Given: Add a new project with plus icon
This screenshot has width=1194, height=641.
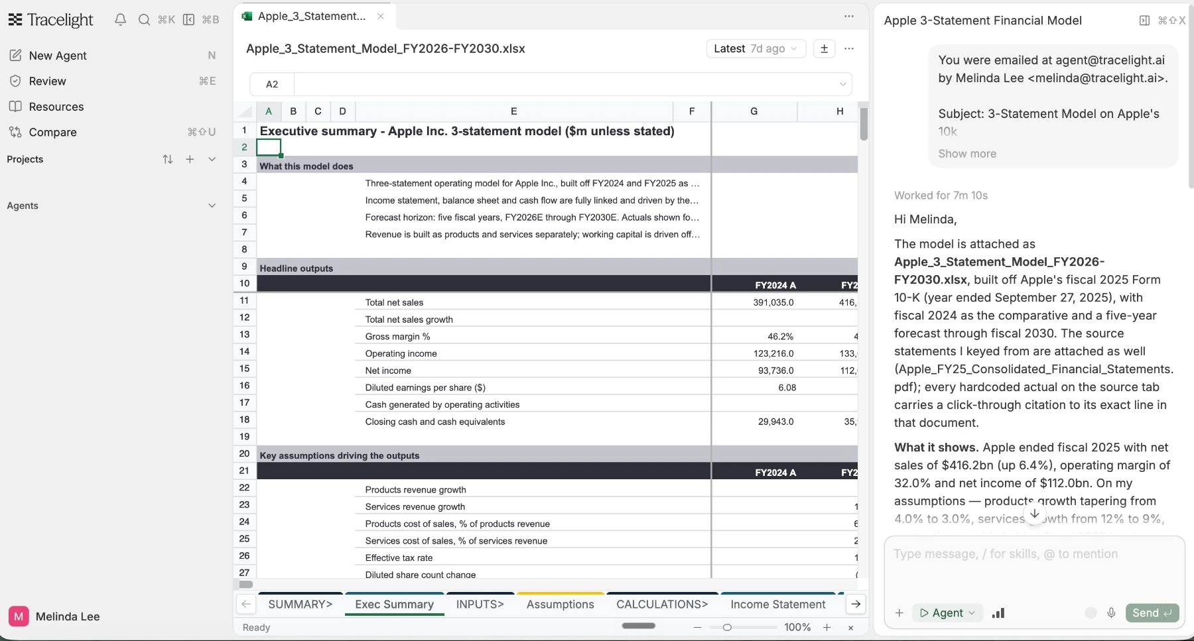Looking at the screenshot, I should pos(190,159).
